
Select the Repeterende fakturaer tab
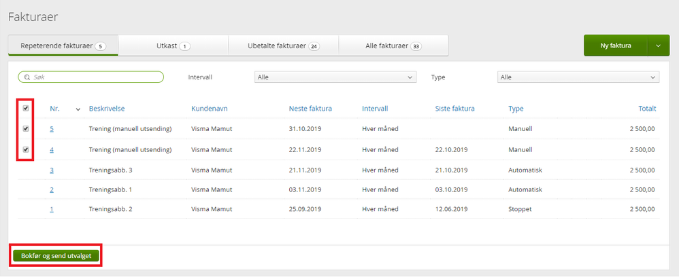click(x=63, y=45)
